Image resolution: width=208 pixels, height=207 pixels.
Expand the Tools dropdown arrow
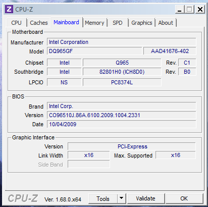(122, 199)
